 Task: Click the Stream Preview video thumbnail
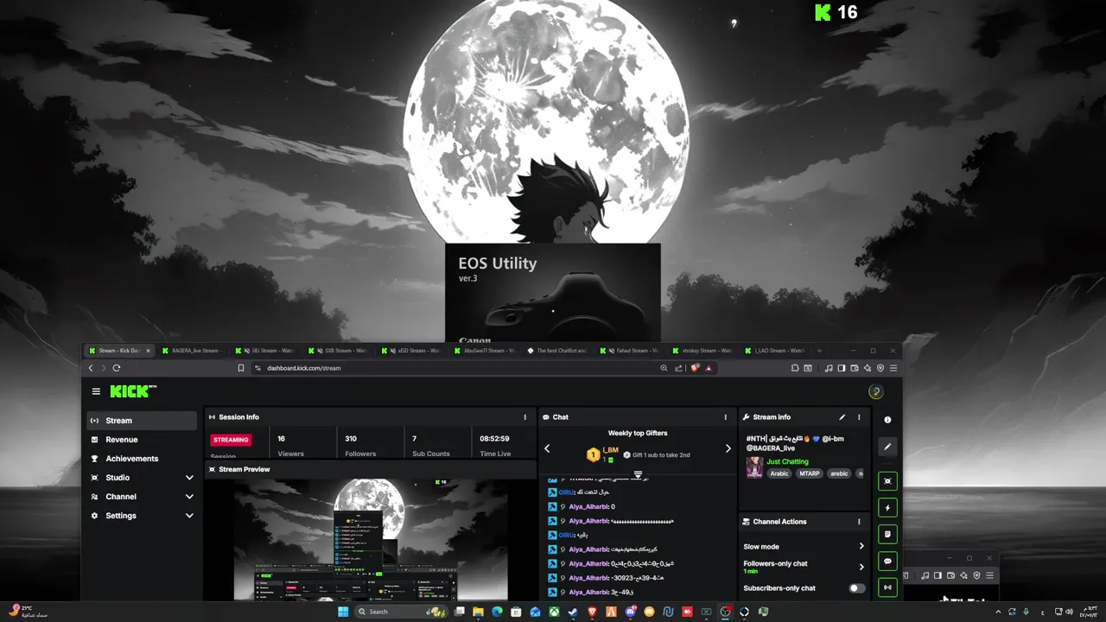coord(370,539)
